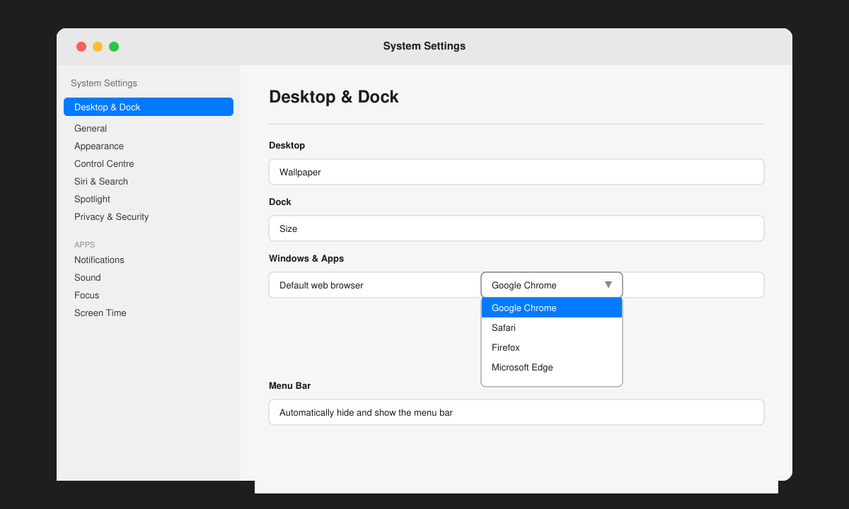This screenshot has width=849, height=509.
Task: Click the Menu Bar section heading
Action: pyautogui.click(x=290, y=386)
